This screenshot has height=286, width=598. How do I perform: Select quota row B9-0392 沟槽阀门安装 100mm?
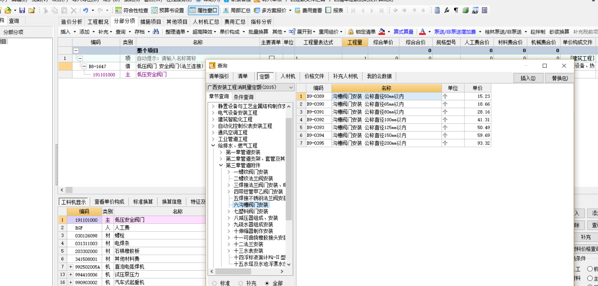[394, 120]
